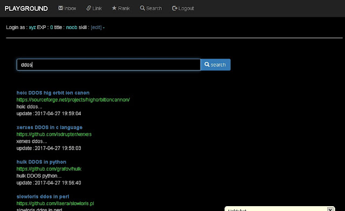Open result xerxes DDOS in c language
The height and width of the screenshot is (211, 345).
(x=50, y=128)
